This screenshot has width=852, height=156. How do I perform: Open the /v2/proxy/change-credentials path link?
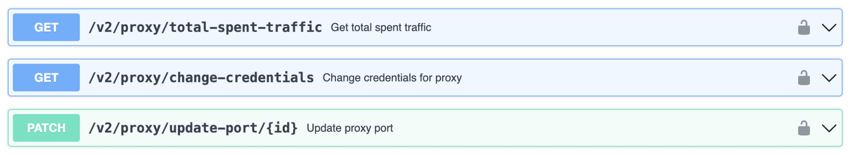(201, 78)
